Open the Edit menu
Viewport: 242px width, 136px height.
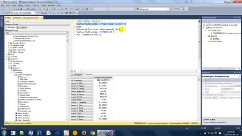[8, 5]
